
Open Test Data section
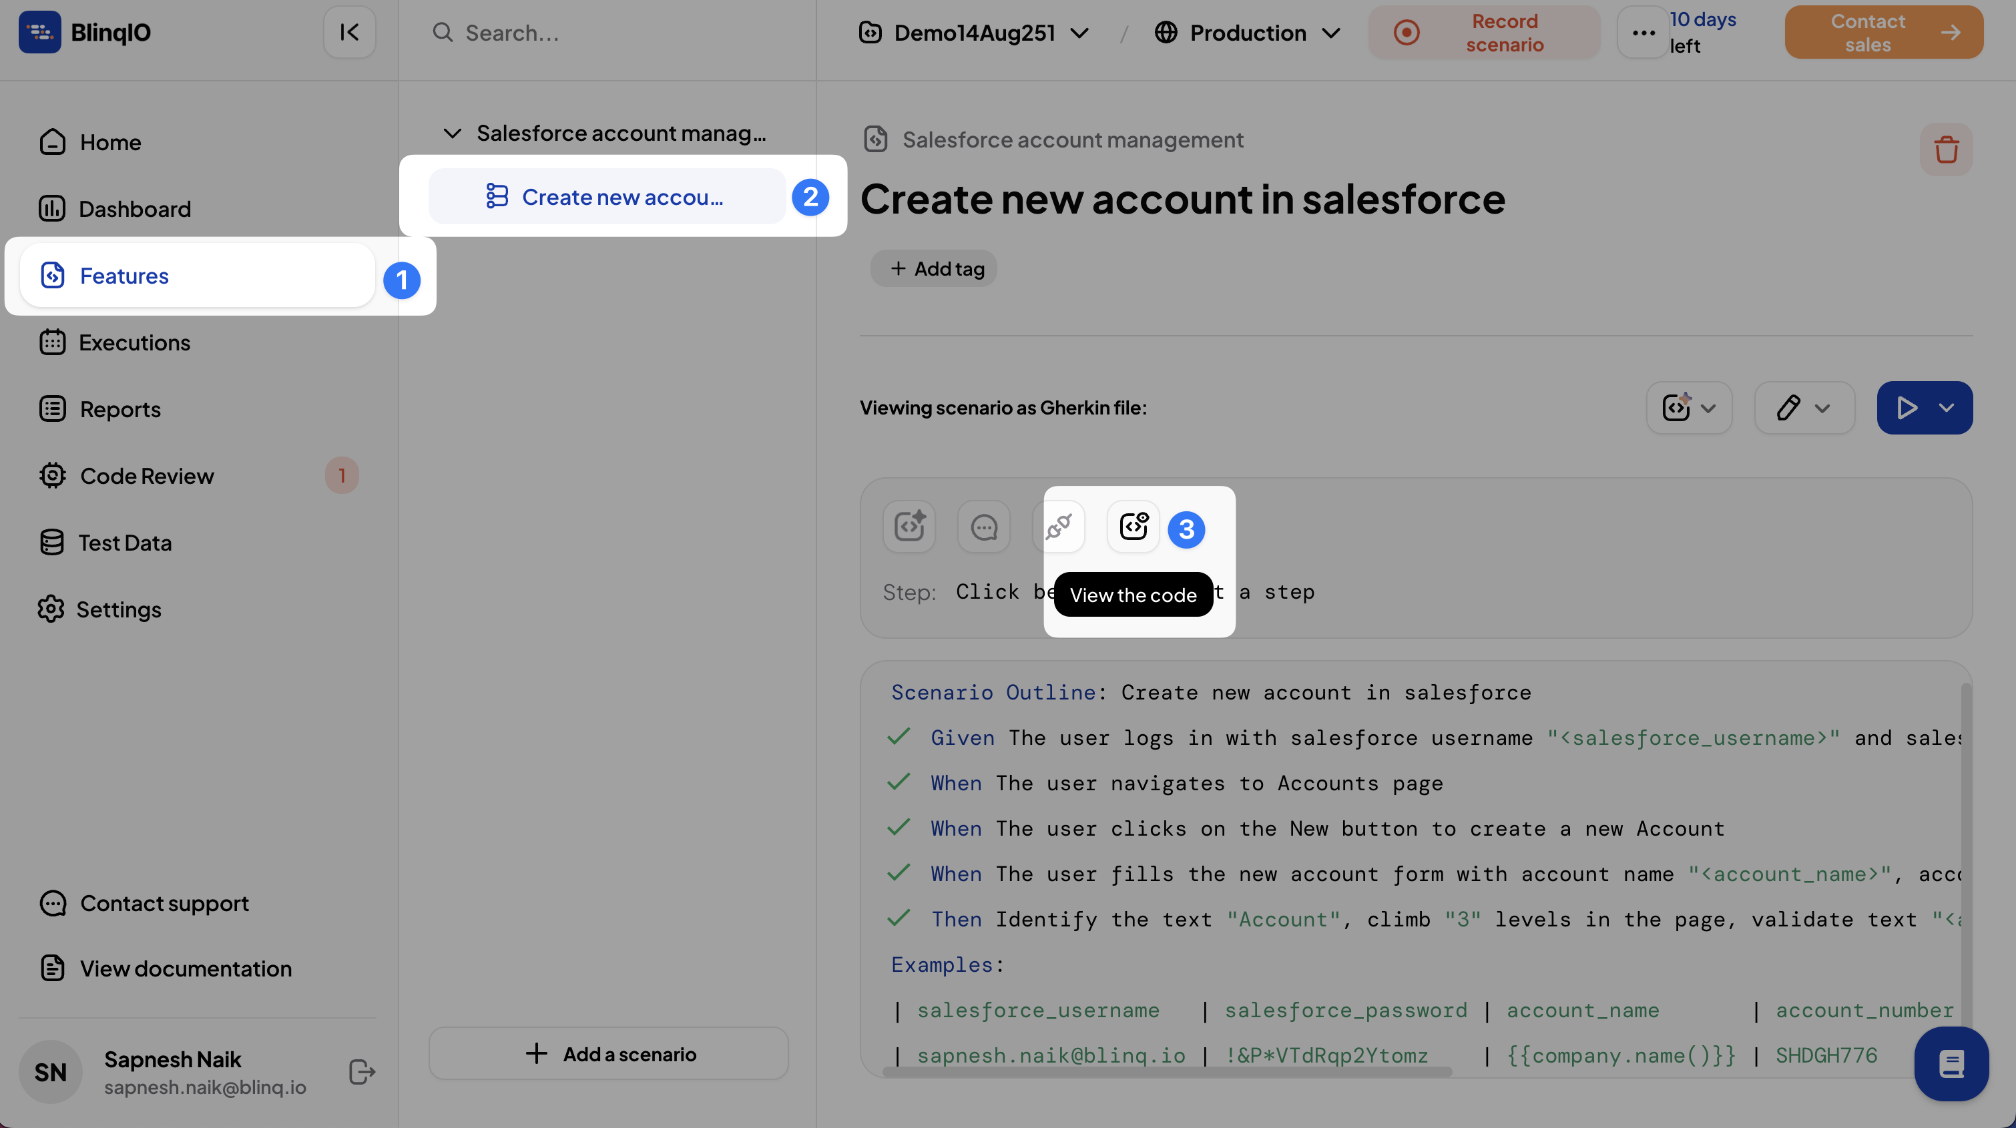point(197,542)
